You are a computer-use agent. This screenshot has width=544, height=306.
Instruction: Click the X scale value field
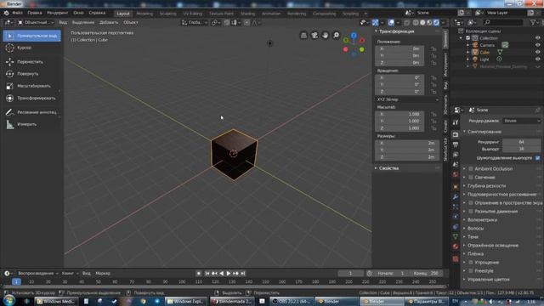point(399,114)
